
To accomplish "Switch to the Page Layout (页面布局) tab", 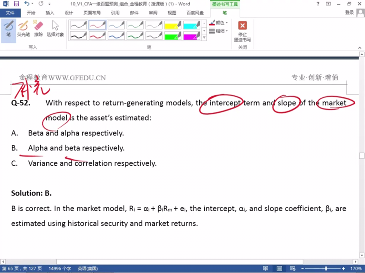I will click(x=92, y=13).
